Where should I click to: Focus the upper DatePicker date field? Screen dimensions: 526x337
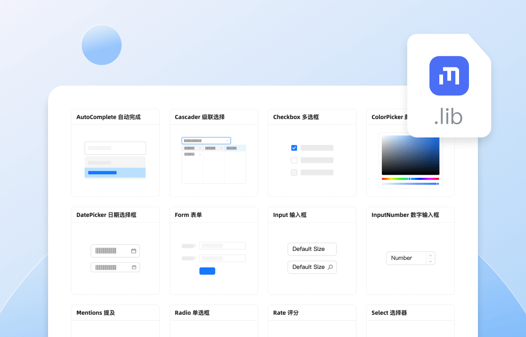(115, 251)
